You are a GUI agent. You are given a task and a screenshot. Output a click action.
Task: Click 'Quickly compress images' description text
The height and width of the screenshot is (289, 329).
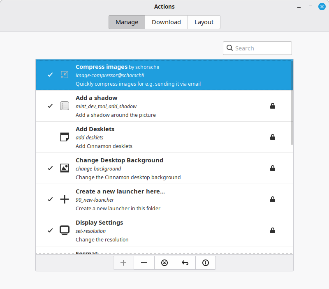click(x=138, y=84)
